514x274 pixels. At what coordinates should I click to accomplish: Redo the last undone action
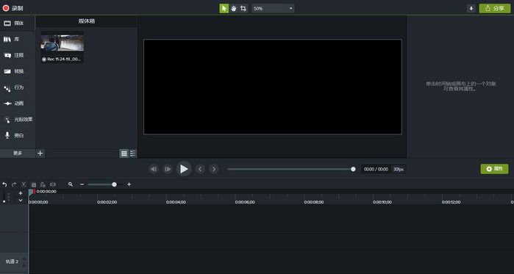click(x=14, y=184)
